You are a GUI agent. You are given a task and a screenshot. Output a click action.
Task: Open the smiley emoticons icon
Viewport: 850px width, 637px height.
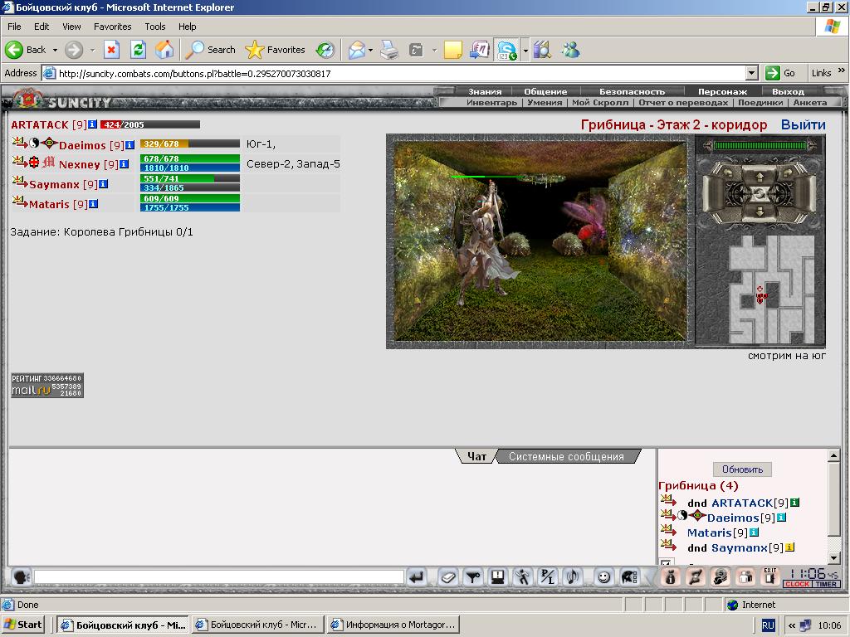pyautogui.click(x=603, y=577)
